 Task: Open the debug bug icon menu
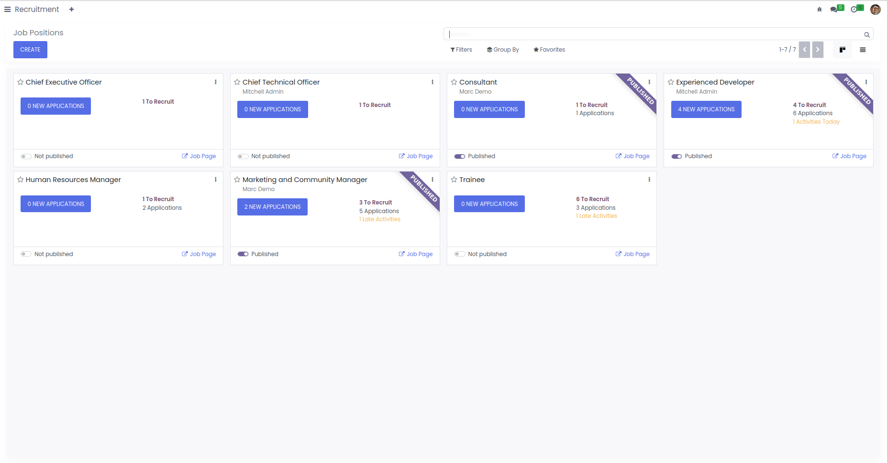(819, 10)
